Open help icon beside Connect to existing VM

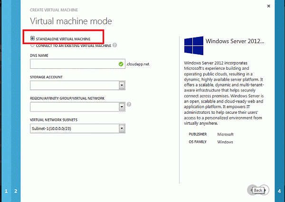coord(114,45)
